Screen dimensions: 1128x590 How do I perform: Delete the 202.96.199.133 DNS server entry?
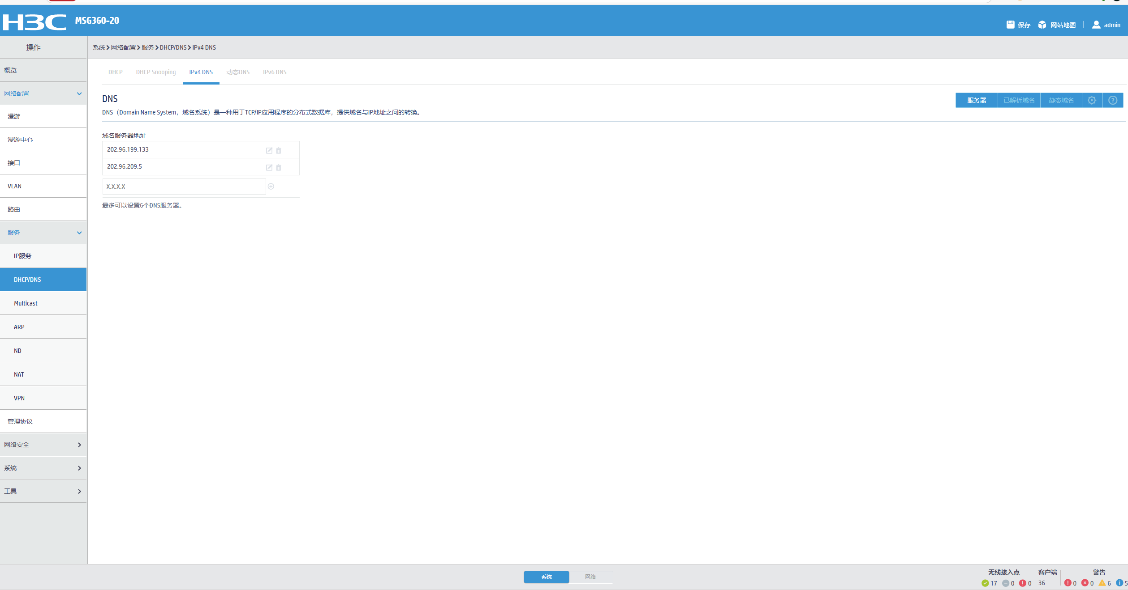279,151
